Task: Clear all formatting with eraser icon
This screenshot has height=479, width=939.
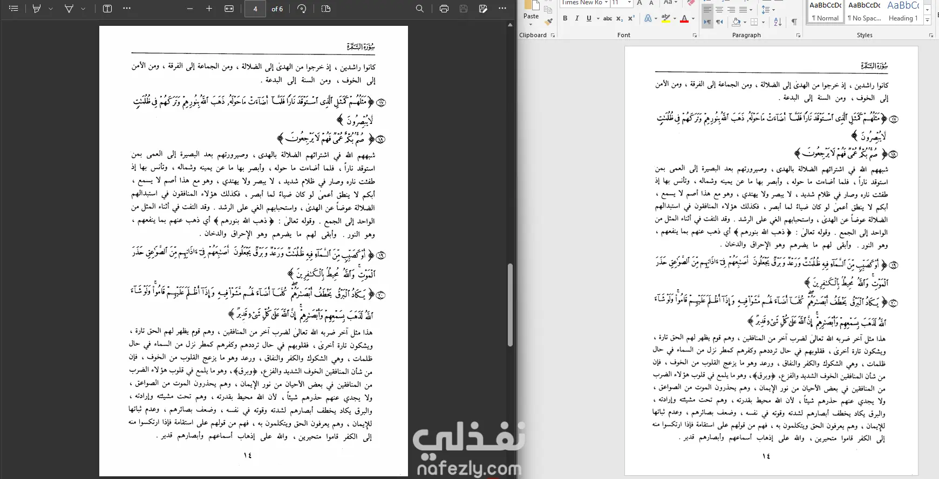Action: [691, 3]
